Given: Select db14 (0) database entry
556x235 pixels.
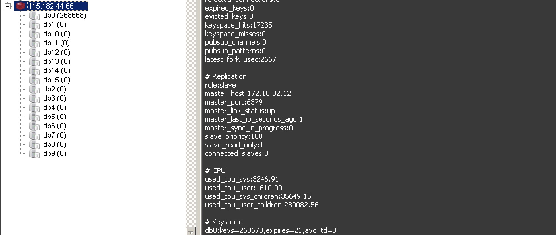Looking at the screenshot, I should coord(57,71).
